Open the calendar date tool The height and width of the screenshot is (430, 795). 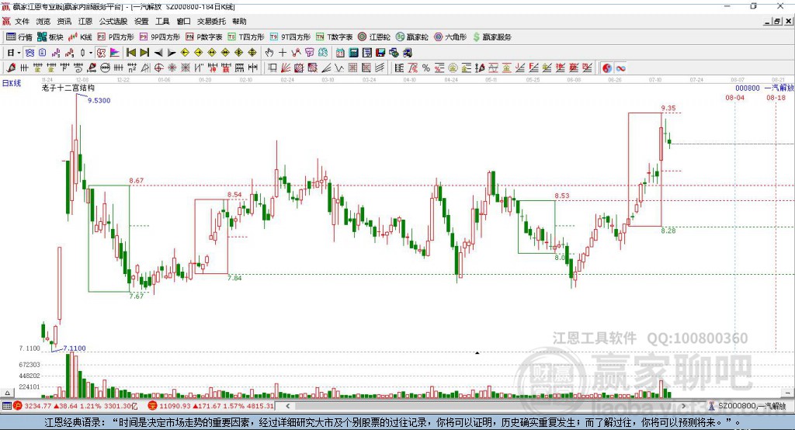pos(340,52)
